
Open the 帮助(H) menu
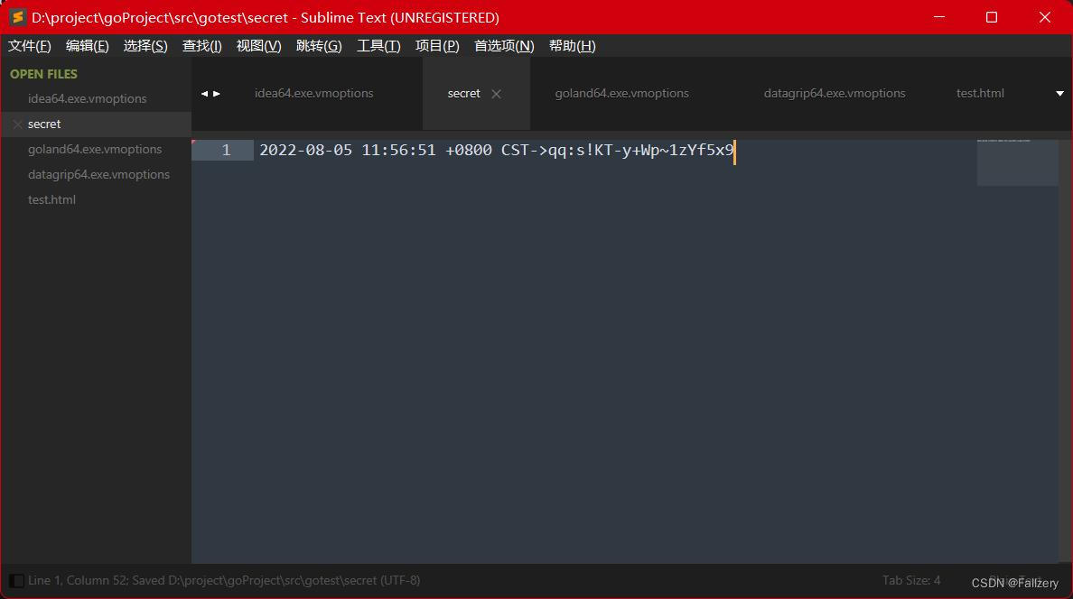click(572, 46)
